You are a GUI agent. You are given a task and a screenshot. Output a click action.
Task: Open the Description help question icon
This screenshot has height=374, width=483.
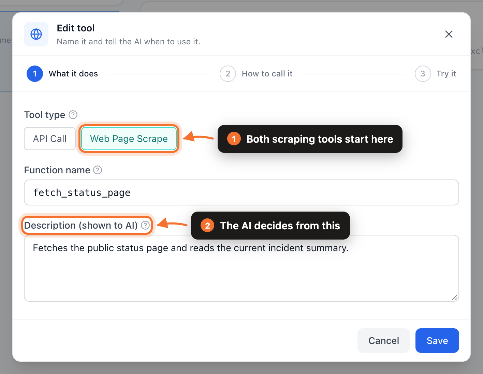[x=145, y=225]
